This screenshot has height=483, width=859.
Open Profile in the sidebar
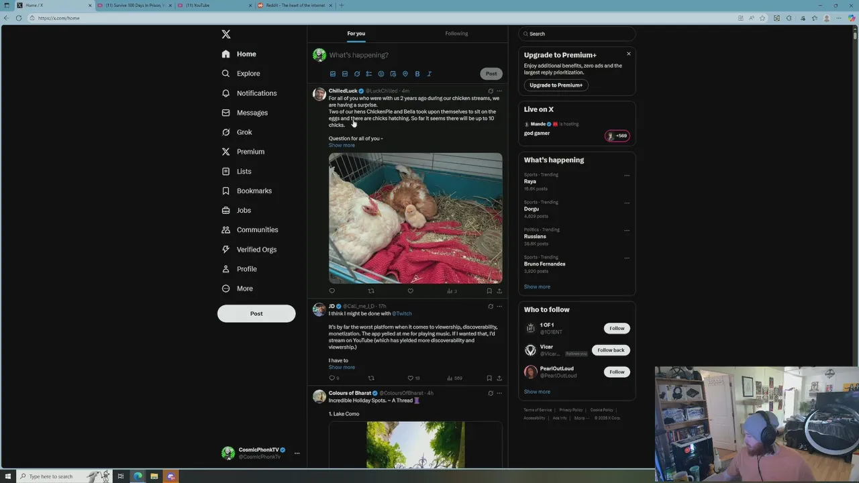[240, 269]
